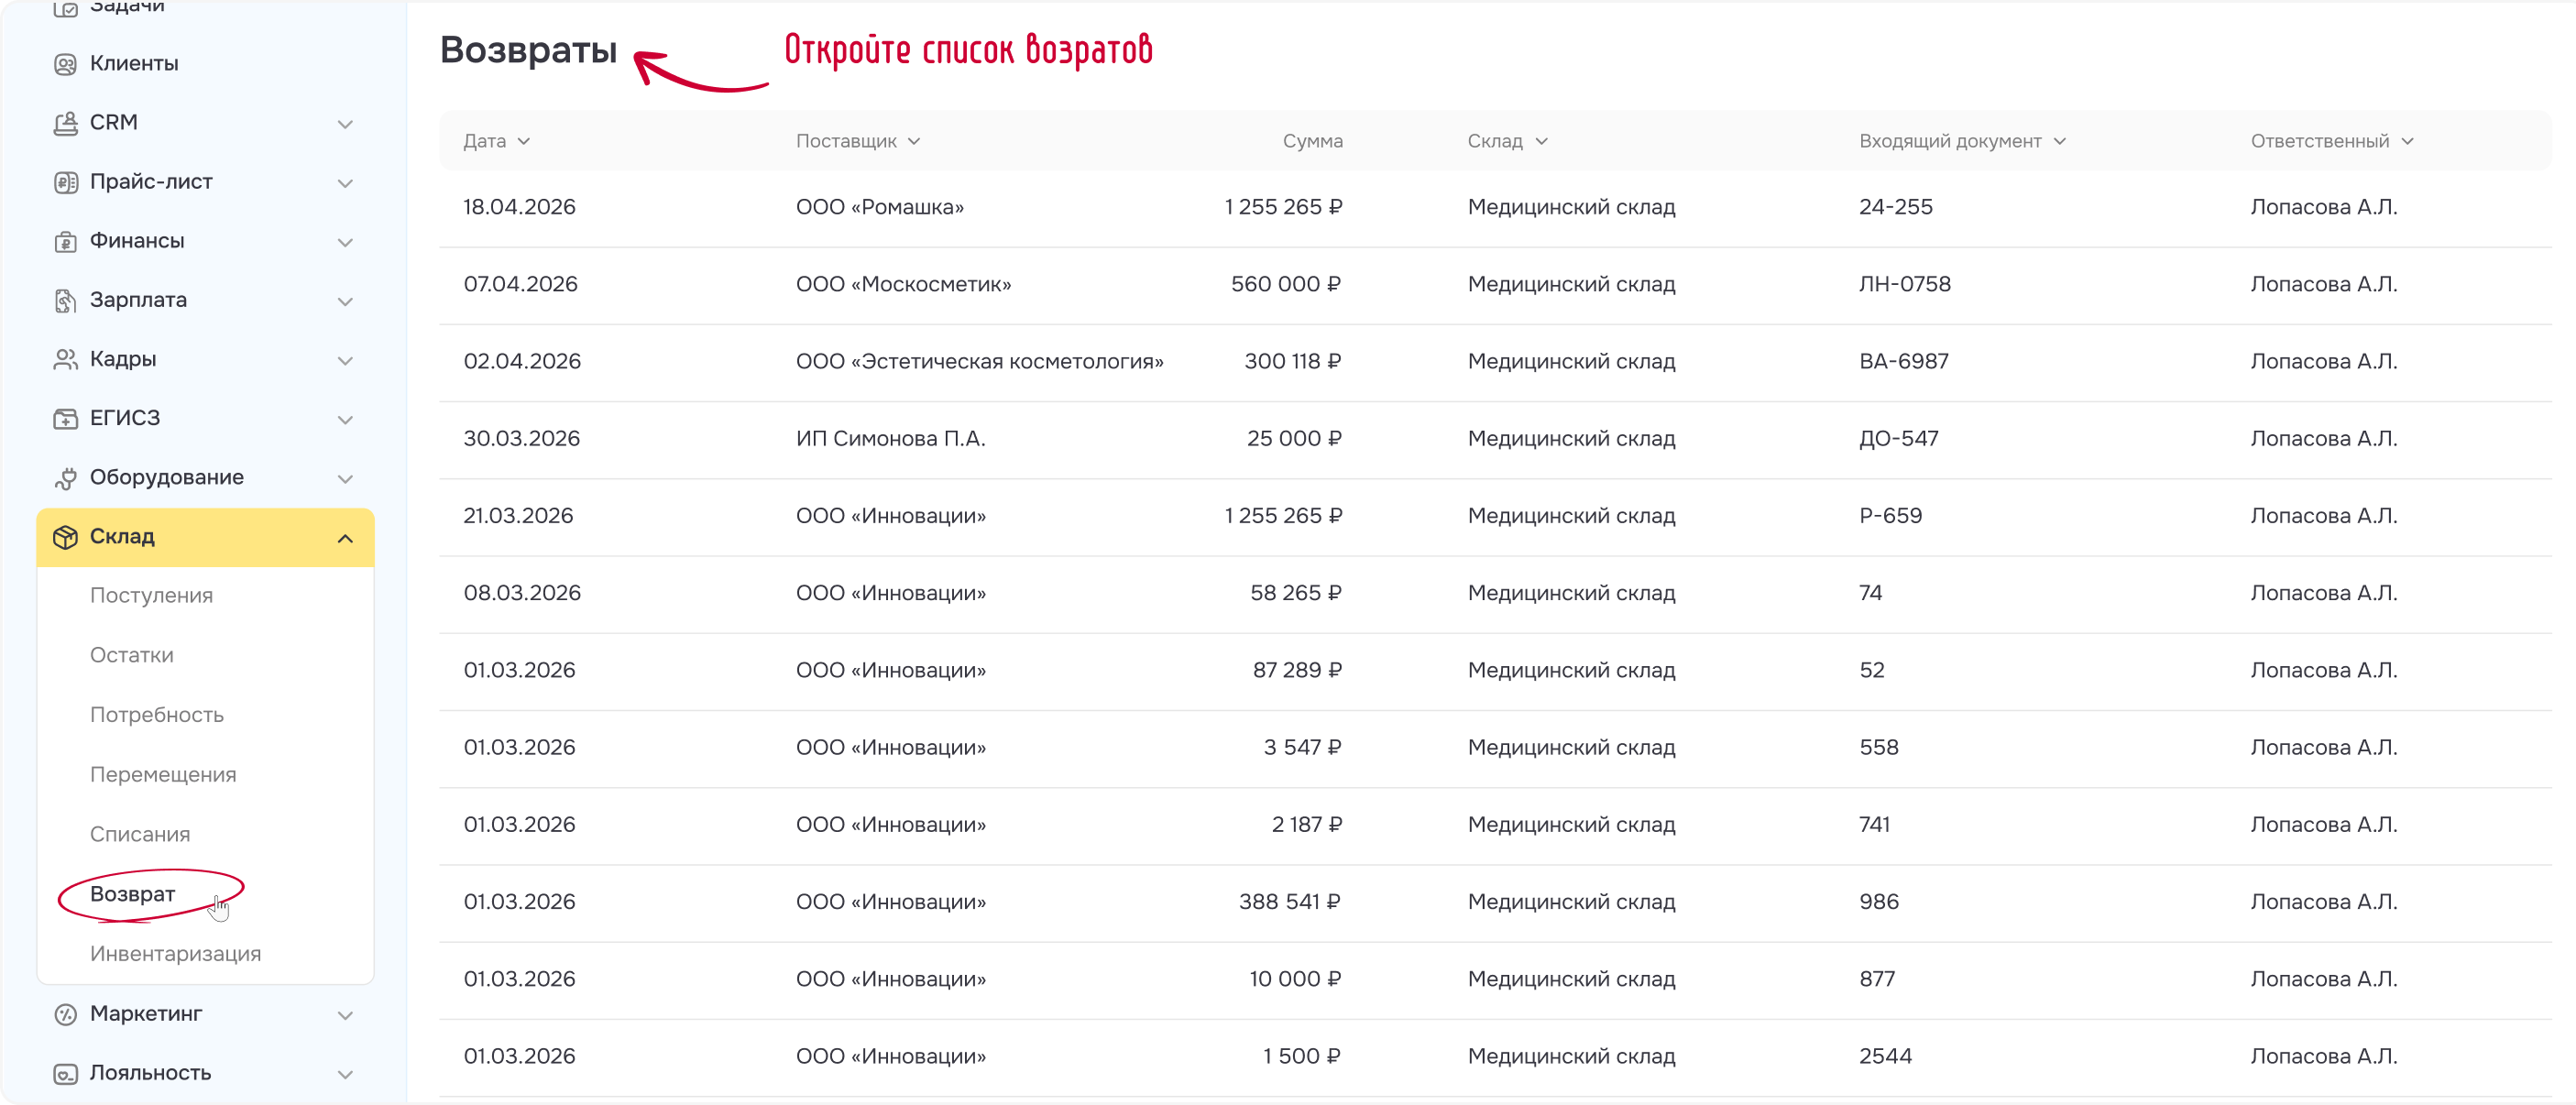Click the CRM sidebar icon
The image size is (2576, 1105).
tap(65, 123)
